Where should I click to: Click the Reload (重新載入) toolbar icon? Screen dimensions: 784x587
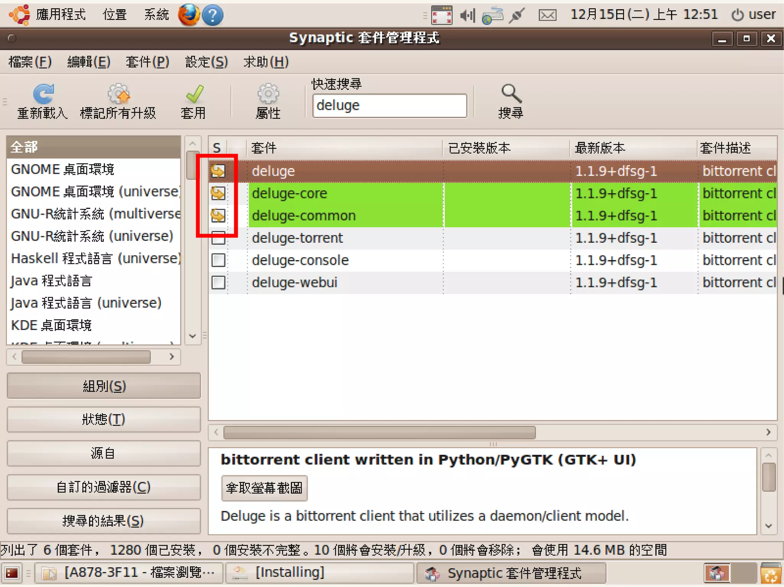click(43, 94)
